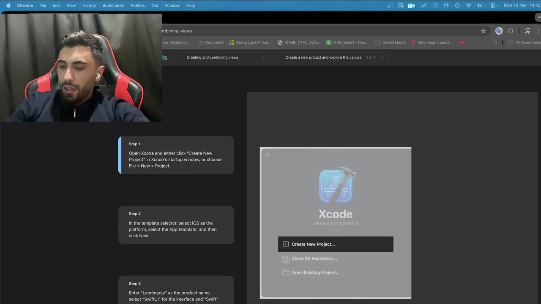The image size is (541, 304).
Task: Open the Chrome menu in menu bar
Action: [x=25, y=5]
